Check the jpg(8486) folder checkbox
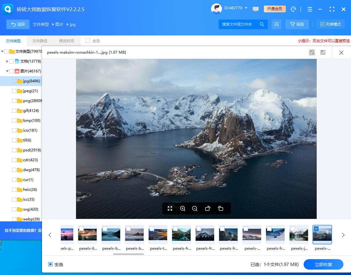Screen dimensions: 351x275 click(x=14, y=81)
